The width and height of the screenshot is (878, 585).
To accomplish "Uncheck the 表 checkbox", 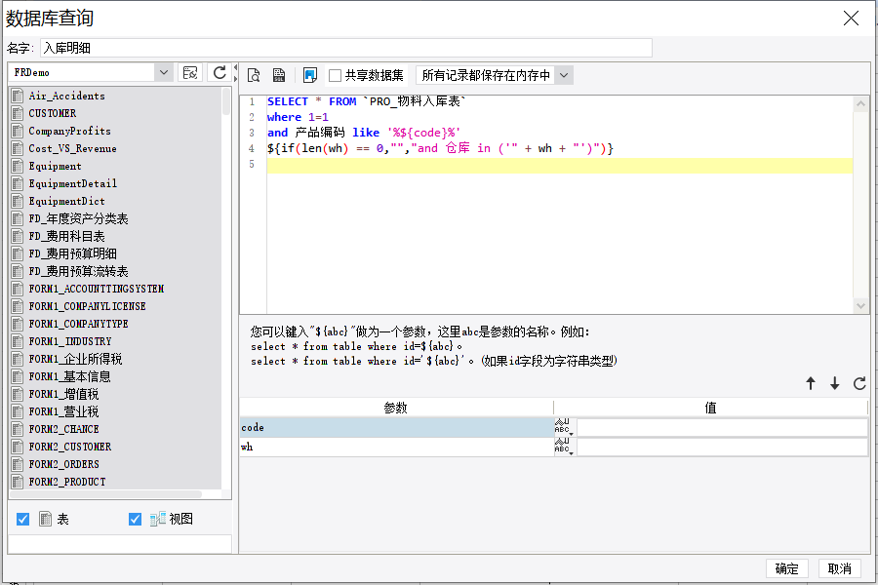I will pyautogui.click(x=23, y=519).
